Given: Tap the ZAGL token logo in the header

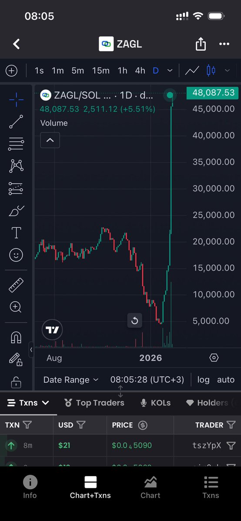Looking at the screenshot, I should [x=106, y=44].
